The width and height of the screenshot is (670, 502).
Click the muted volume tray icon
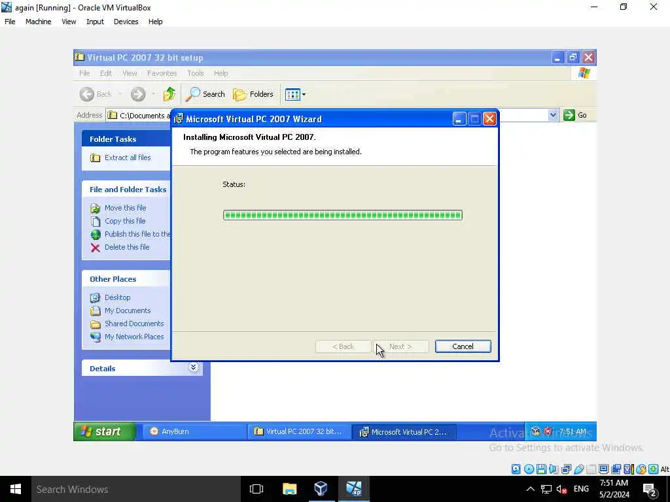pyautogui.click(x=561, y=489)
